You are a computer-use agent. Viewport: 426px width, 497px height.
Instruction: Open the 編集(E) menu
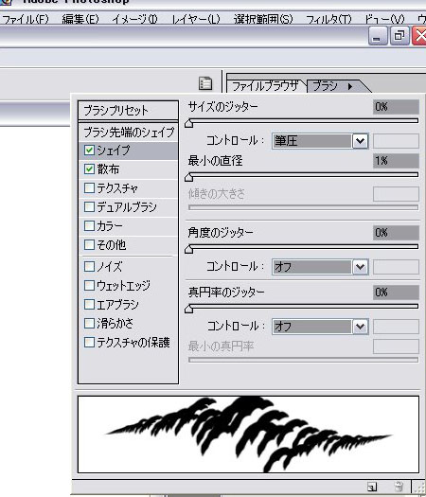click(x=80, y=19)
